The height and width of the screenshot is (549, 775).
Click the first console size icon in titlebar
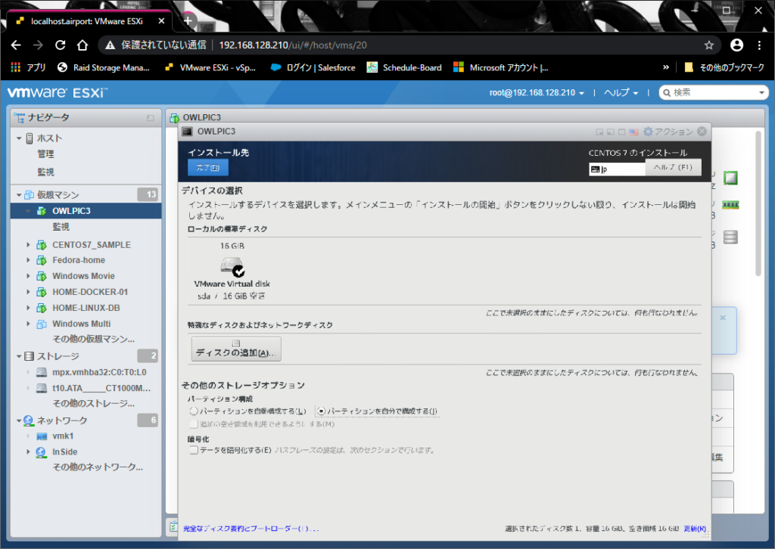(x=599, y=132)
